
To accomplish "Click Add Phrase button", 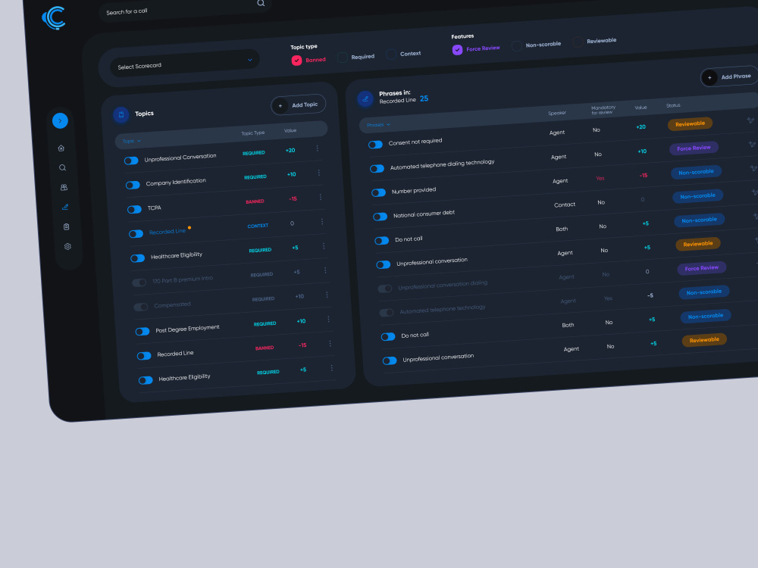I will [x=730, y=76].
